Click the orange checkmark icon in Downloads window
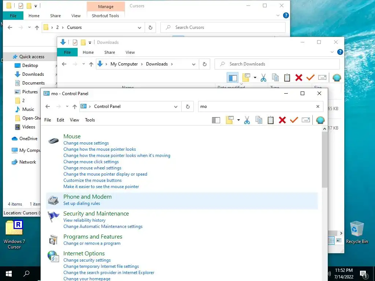375x281 pixels. [x=311, y=78]
